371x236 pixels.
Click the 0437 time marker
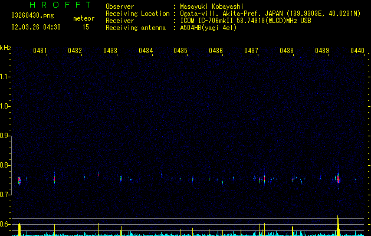tap(251, 51)
